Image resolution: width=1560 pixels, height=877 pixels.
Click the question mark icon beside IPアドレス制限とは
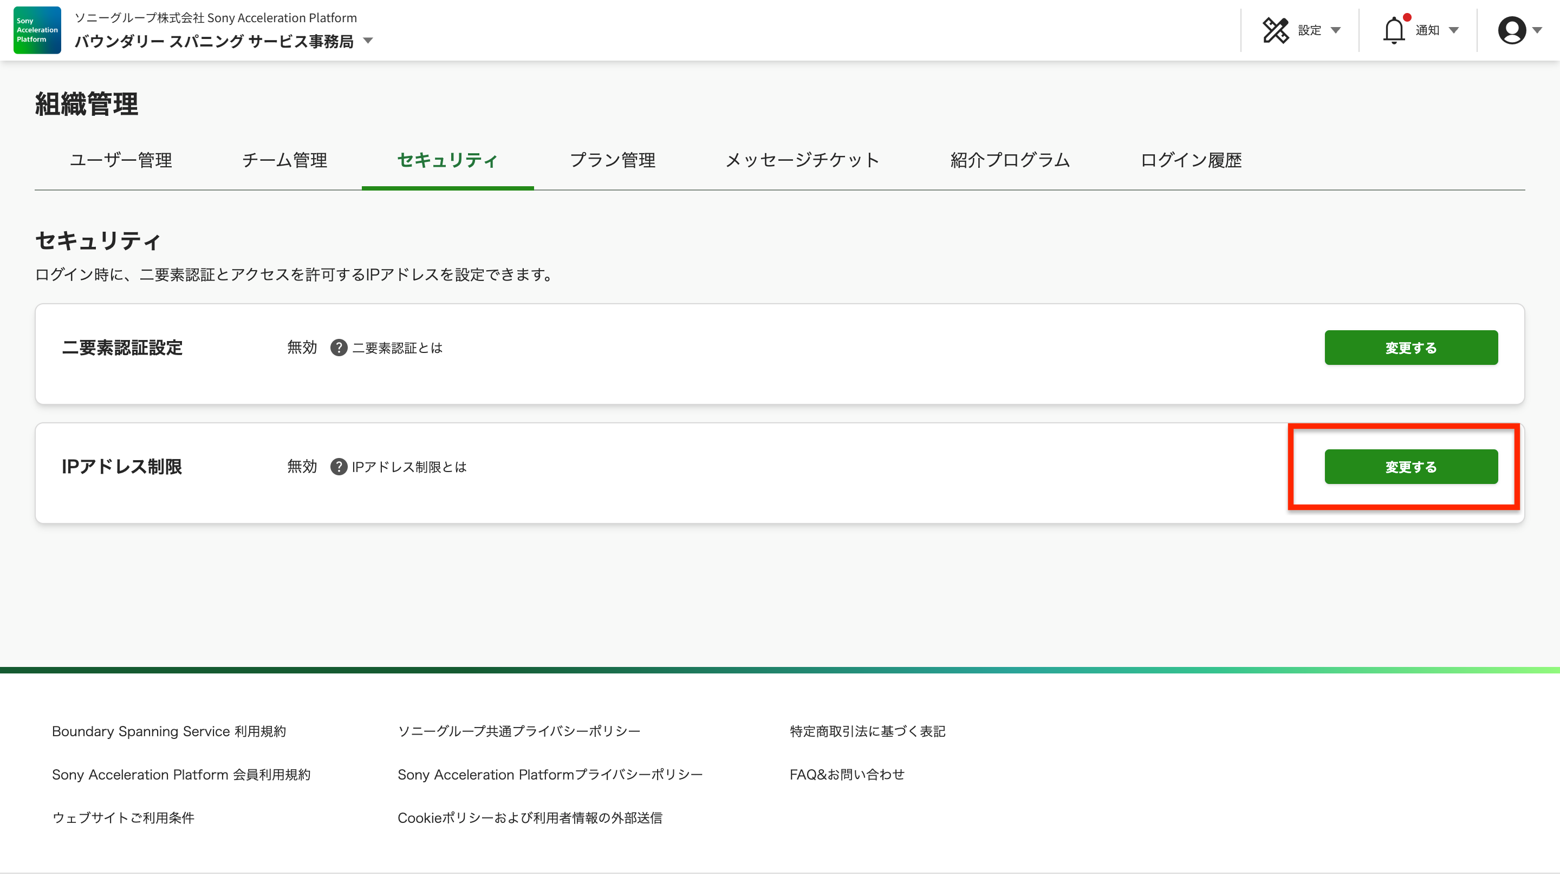[x=339, y=467]
